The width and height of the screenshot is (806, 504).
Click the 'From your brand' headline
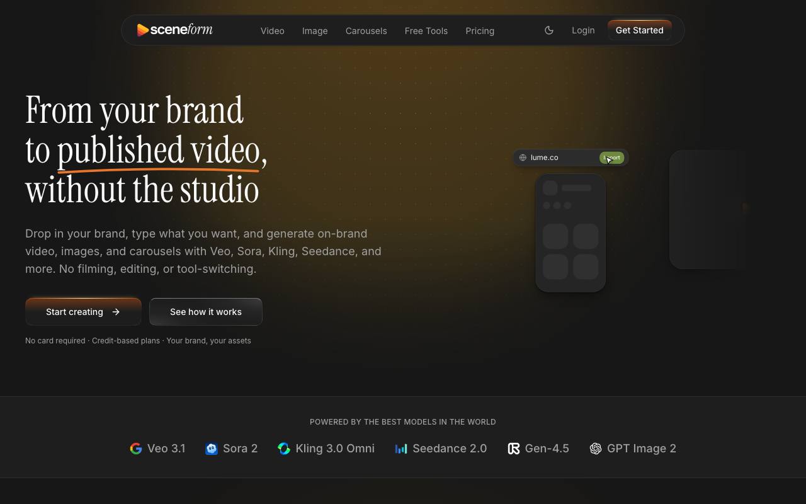coord(146,149)
